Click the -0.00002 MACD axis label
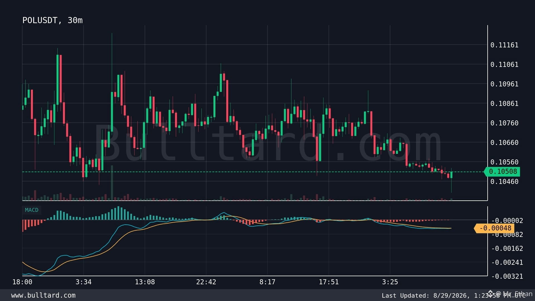The height and width of the screenshot is (301, 535). pyautogui.click(x=507, y=221)
